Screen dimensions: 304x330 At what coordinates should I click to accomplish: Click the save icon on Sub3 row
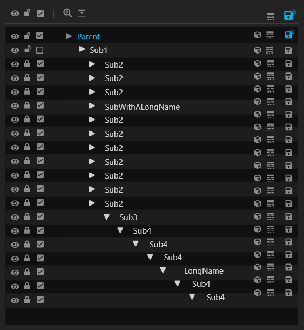coord(288,216)
